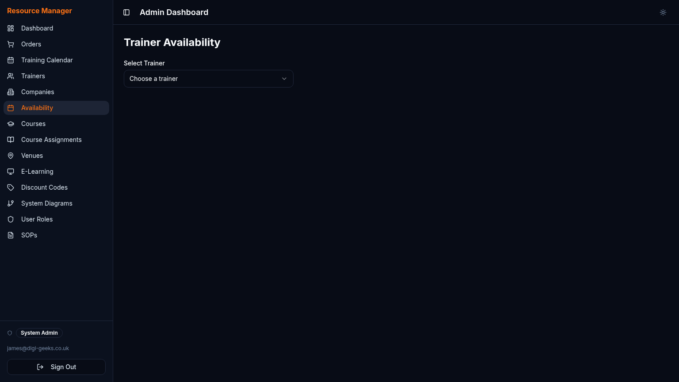Click the Orders shopping cart icon
Image resolution: width=679 pixels, height=382 pixels.
[11, 44]
